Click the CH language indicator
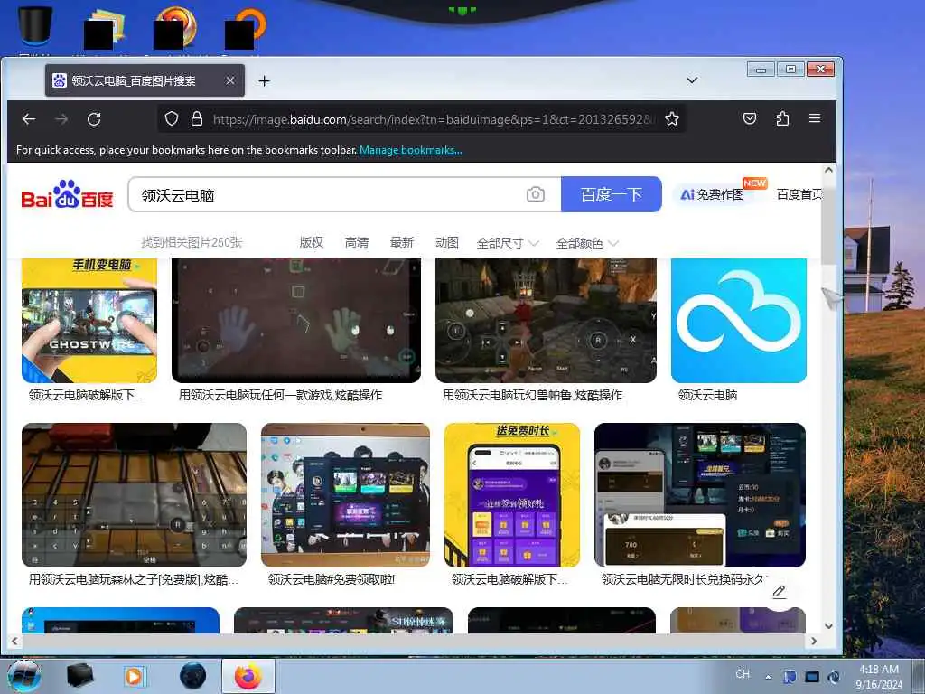Viewport: 925px width, 694px height. coord(743,674)
